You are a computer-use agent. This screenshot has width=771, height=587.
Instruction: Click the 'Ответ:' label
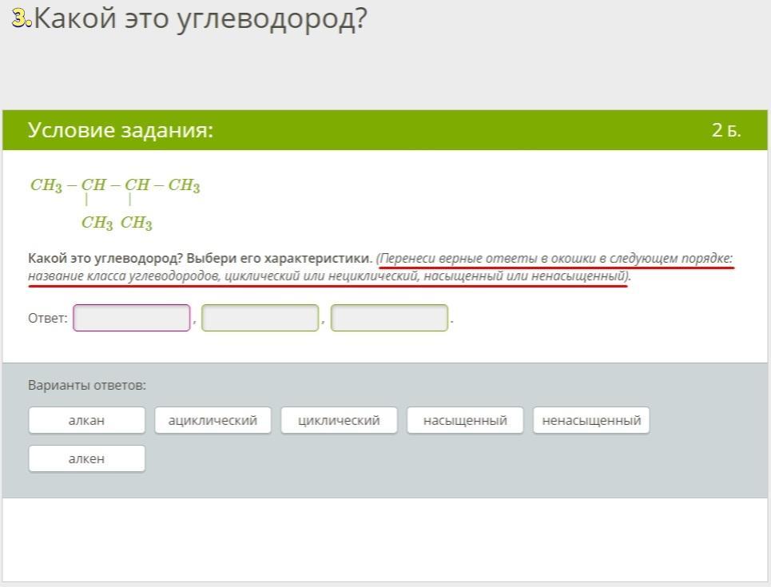click(48, 318)
